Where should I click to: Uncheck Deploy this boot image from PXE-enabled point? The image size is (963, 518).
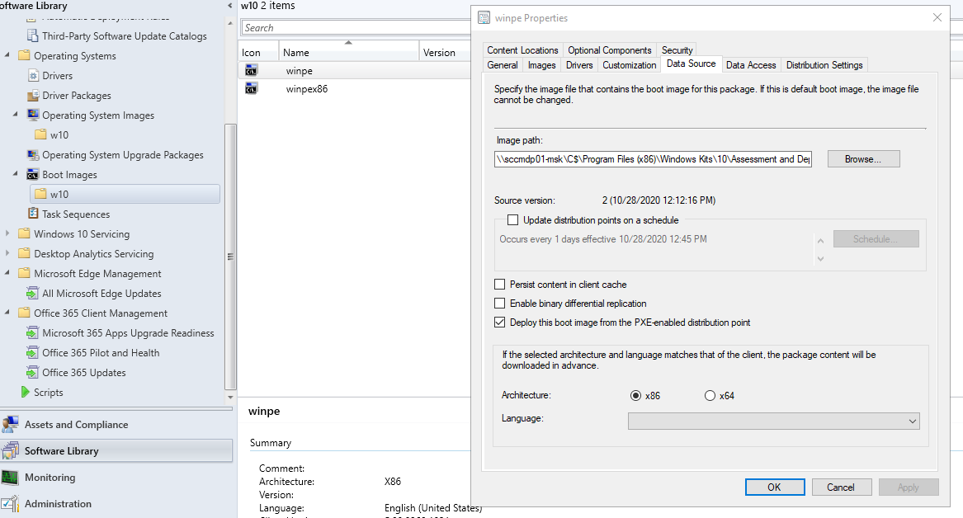coord(500,323)
